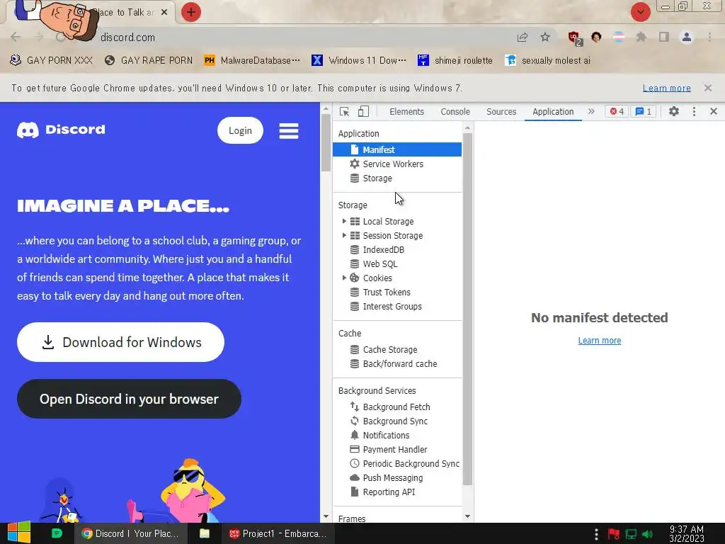Click Open Discord in your browser
The height and width of the screenshot is (544, 725).
pyautogui.click(x=129, y=399)
